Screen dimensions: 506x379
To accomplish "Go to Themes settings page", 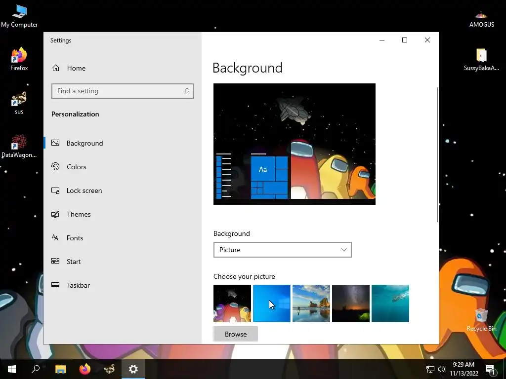I will pyautogui.click(x=123, y=214).
